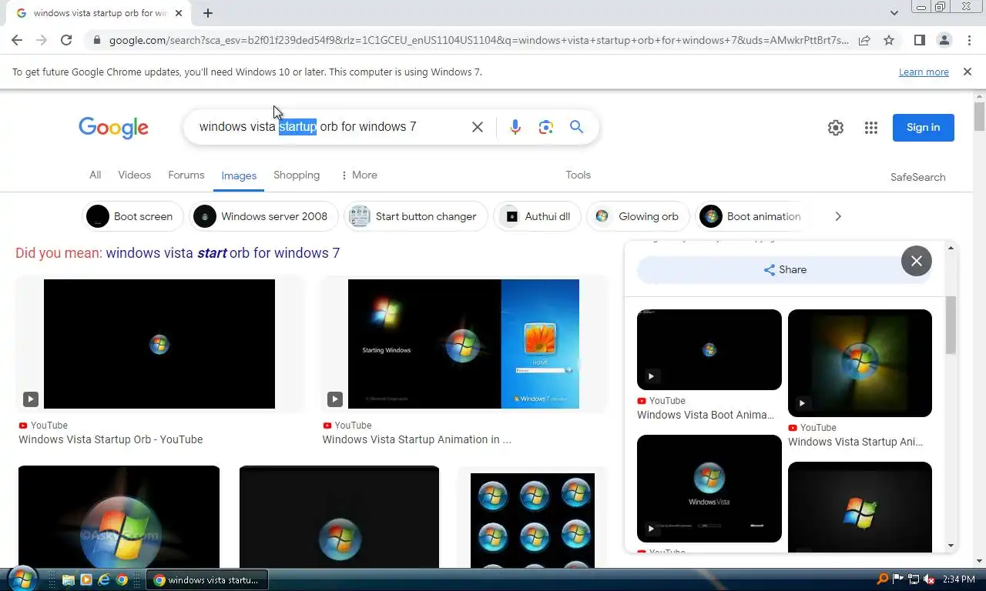Image resolution: width=986 pixels, height=591 pixels.
Task: Expand the More search categories menu
Action: [359, 175]
